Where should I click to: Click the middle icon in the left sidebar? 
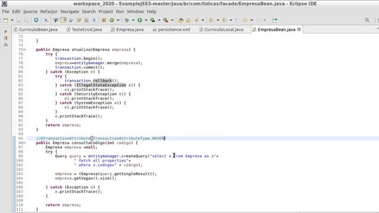(x=6, y=38)
